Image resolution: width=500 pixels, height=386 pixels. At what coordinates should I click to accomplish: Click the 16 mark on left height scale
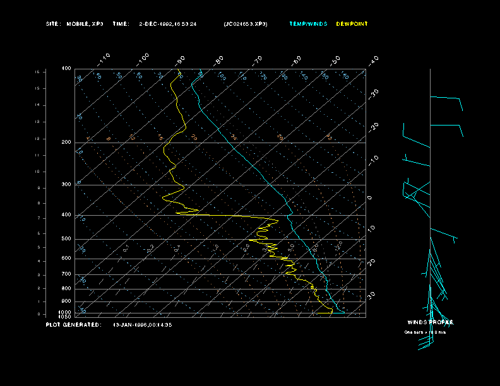(37, 72)
